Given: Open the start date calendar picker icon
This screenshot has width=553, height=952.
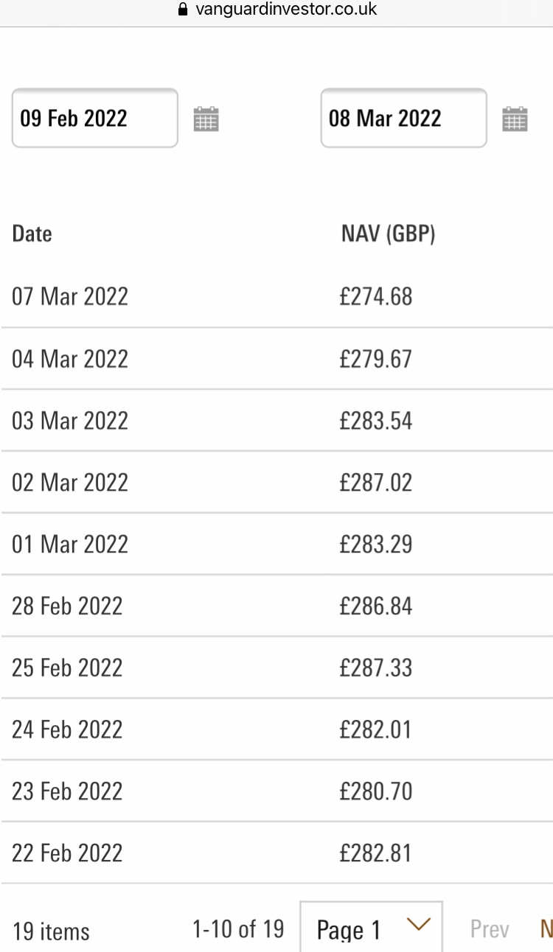Looking at the screenshot, I should [x=206, y=119].
